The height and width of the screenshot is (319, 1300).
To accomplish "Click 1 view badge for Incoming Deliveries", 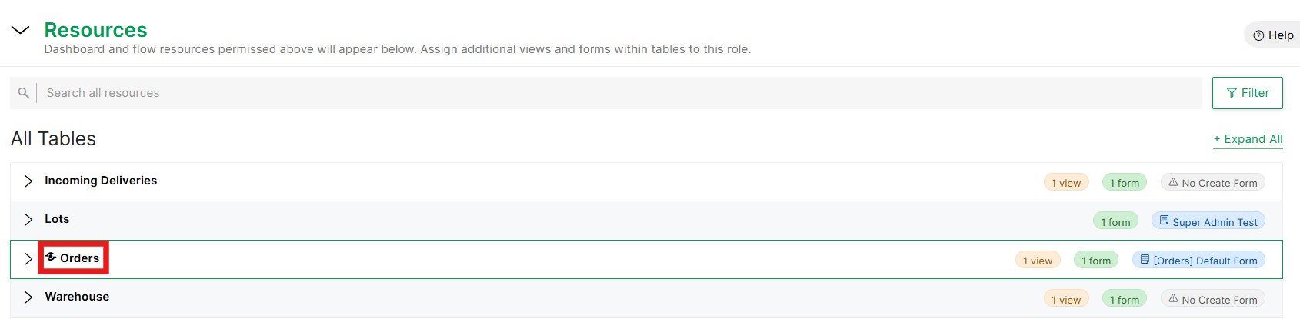I will 1066,182.
